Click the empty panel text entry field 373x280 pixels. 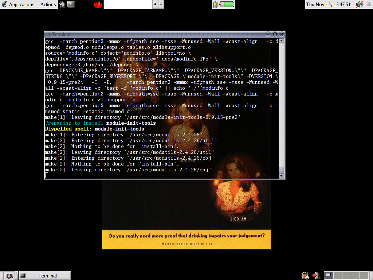[127, 4]
